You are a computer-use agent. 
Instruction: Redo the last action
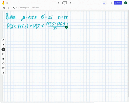pos(8,8)
